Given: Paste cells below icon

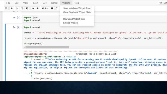Looking at the screenshot, I should 27,8.
